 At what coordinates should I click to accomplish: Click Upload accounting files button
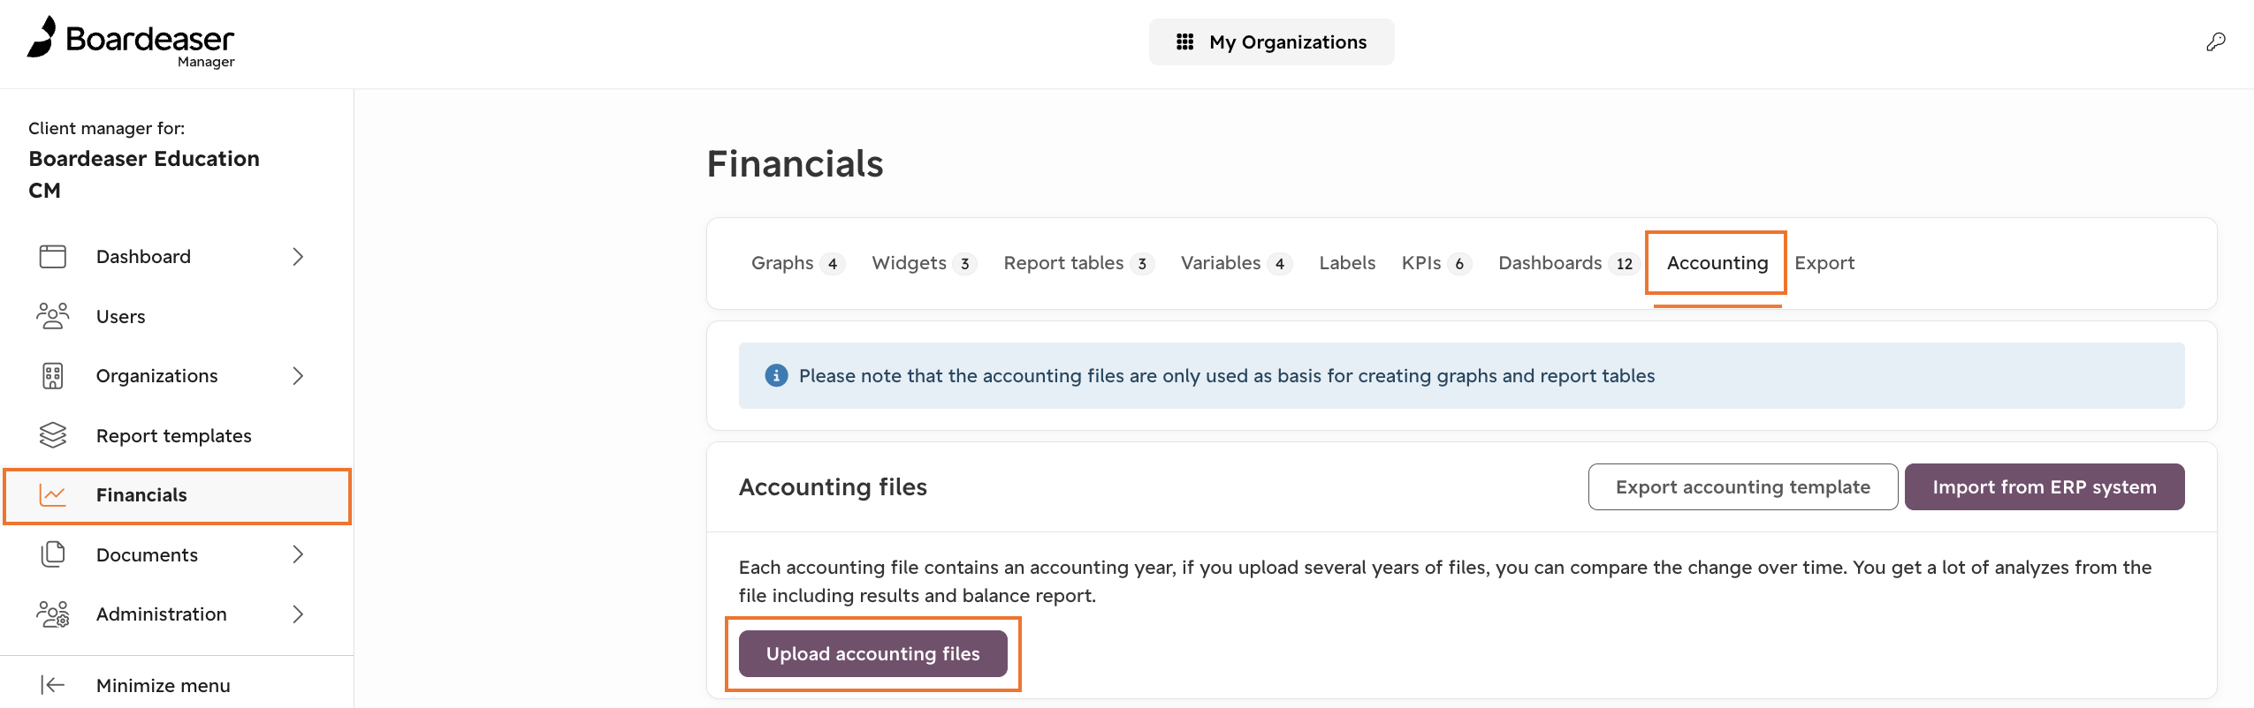point(873,654)
